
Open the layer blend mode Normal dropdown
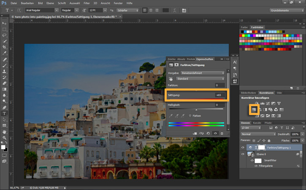tap(258, 134)
